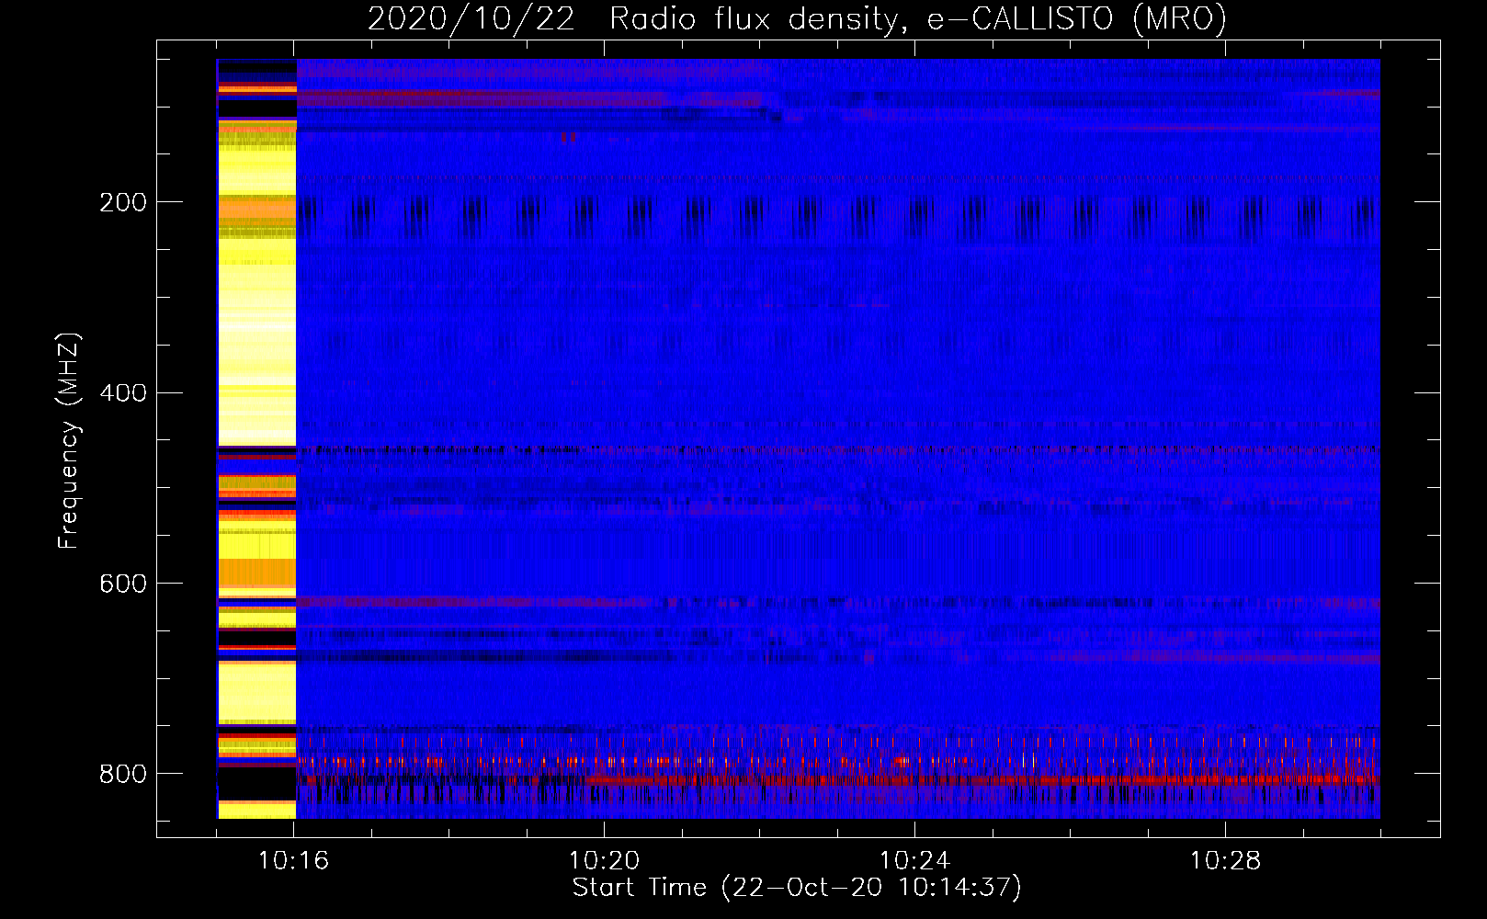Viewport: 1487px width, 919px height.
Task: Select the 600 frequency tick label
Action: tap(123, 584)
